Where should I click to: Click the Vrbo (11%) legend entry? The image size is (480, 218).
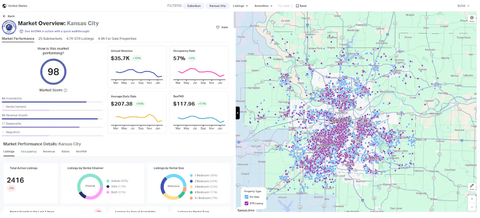(116, 186)
